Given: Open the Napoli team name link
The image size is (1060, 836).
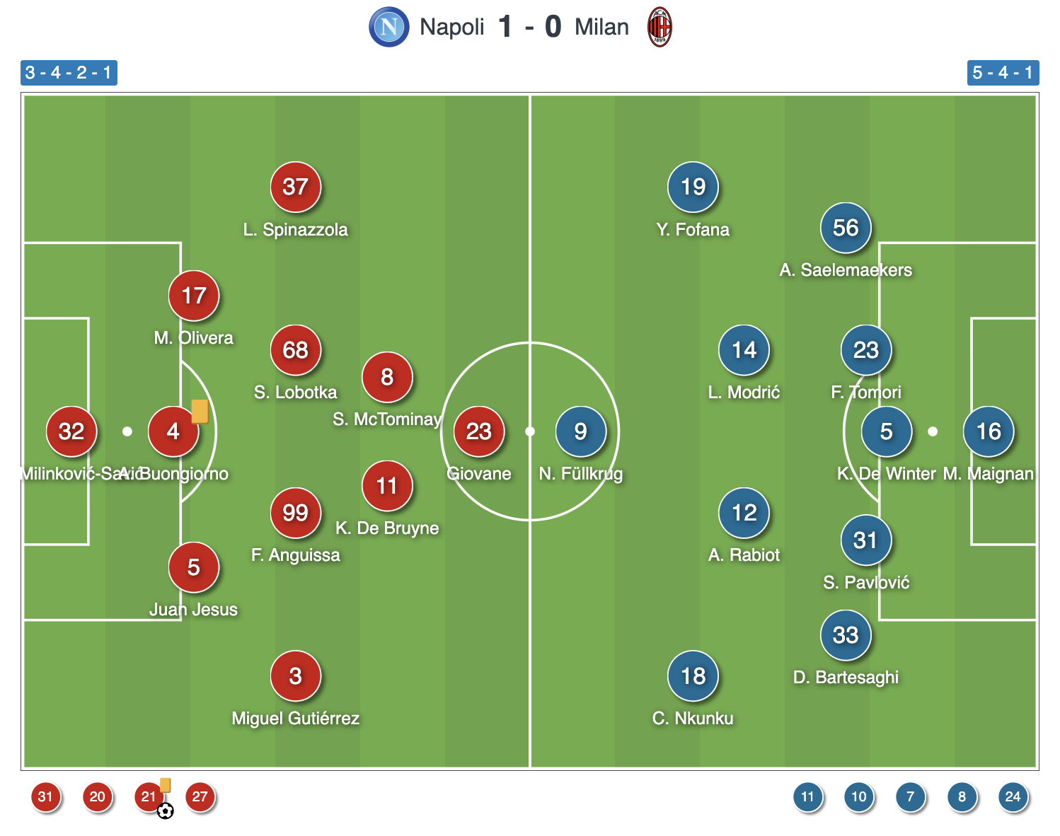Looking at the screenshot, I should [451, 27].
